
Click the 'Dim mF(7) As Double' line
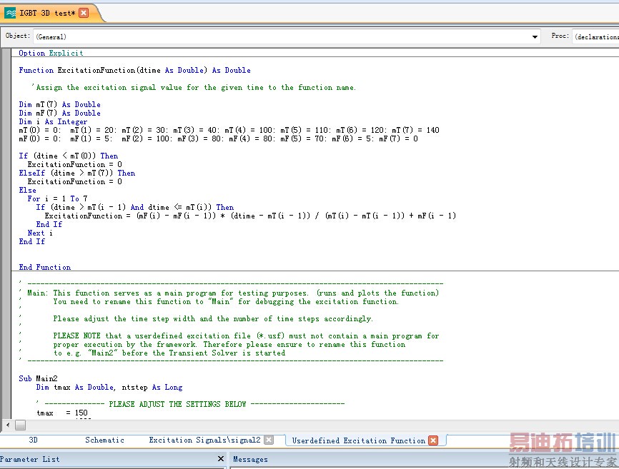pos(59,113)
